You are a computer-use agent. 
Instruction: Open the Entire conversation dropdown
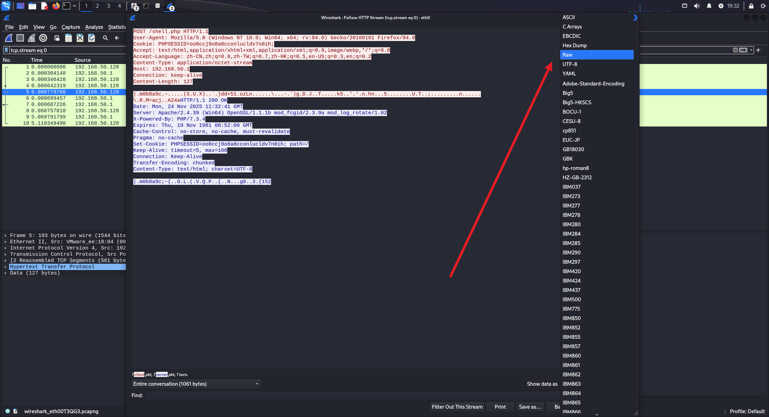[196, 384]
